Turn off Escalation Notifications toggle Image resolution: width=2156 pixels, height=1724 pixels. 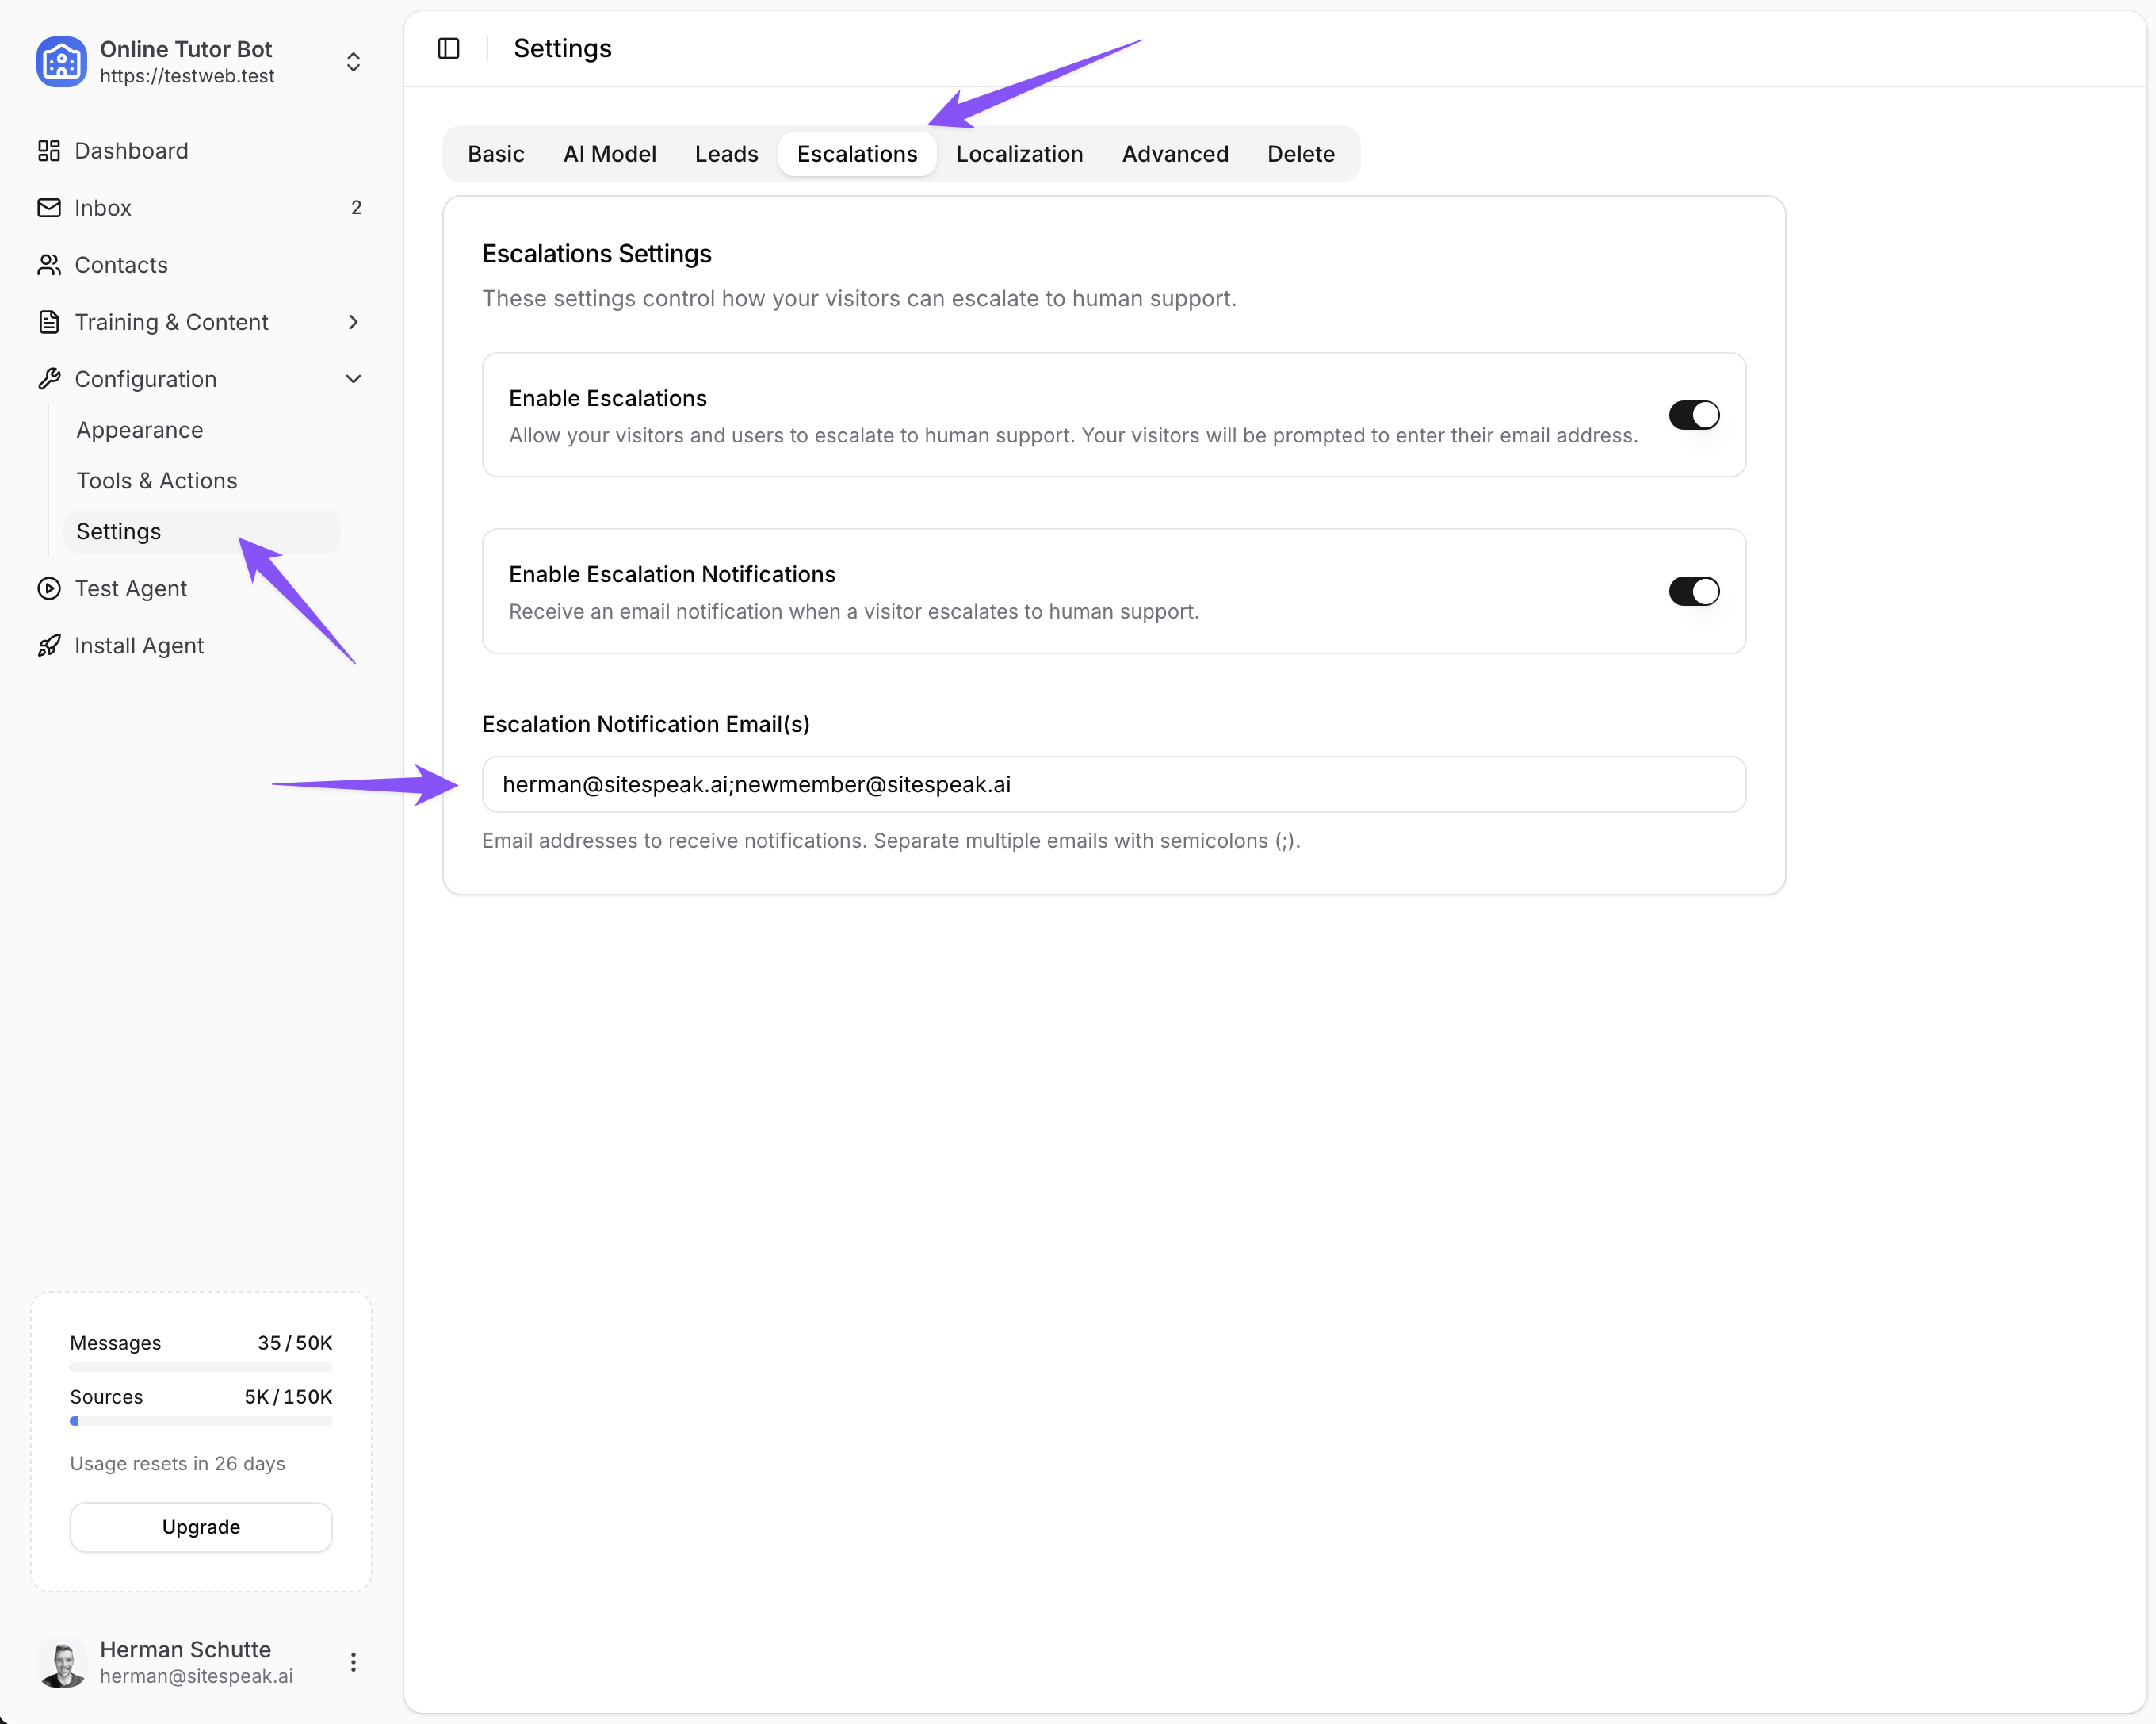coord(1693,592)
